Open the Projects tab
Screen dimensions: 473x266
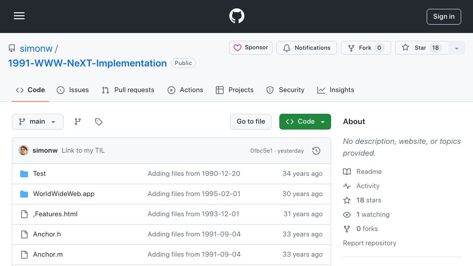pos(235,90)
